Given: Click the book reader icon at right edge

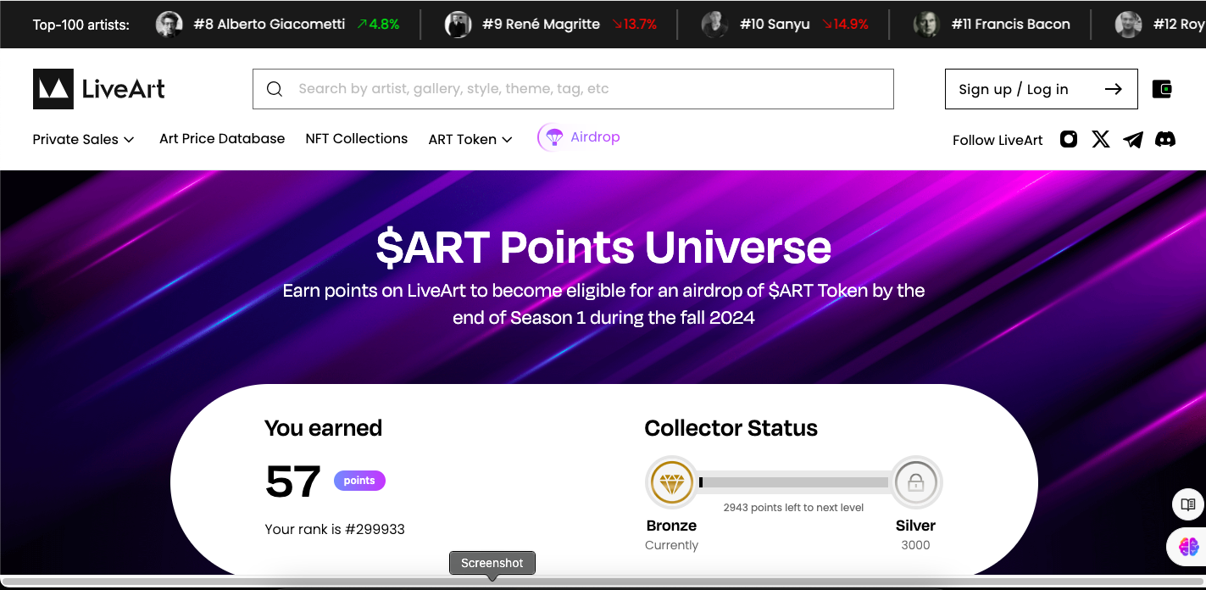Looking at the screenshot, I should coord(1188,505).
